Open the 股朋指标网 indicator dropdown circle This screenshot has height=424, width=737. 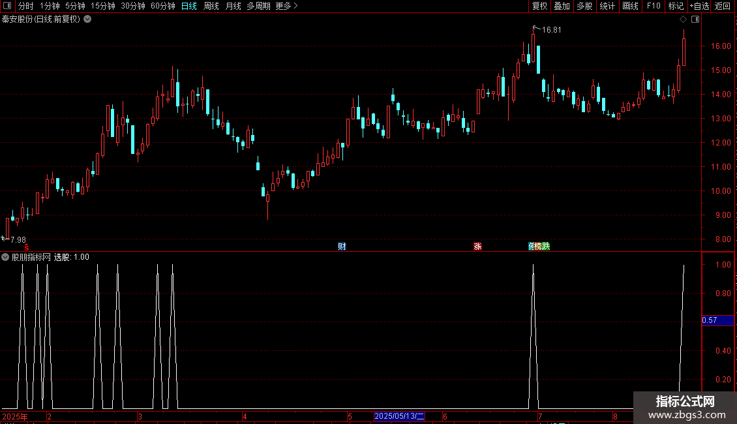(x=5, y=257)
